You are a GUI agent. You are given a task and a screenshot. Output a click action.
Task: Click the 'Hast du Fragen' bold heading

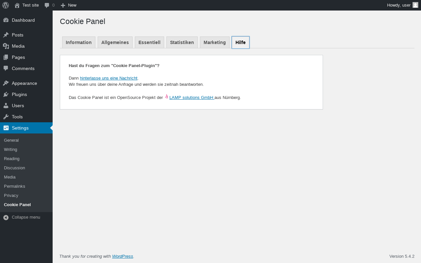(114, 65)
